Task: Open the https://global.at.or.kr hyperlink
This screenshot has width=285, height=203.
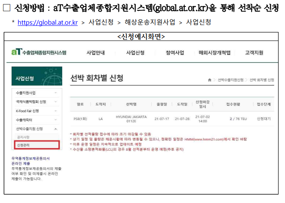Action: pos(48,22)
